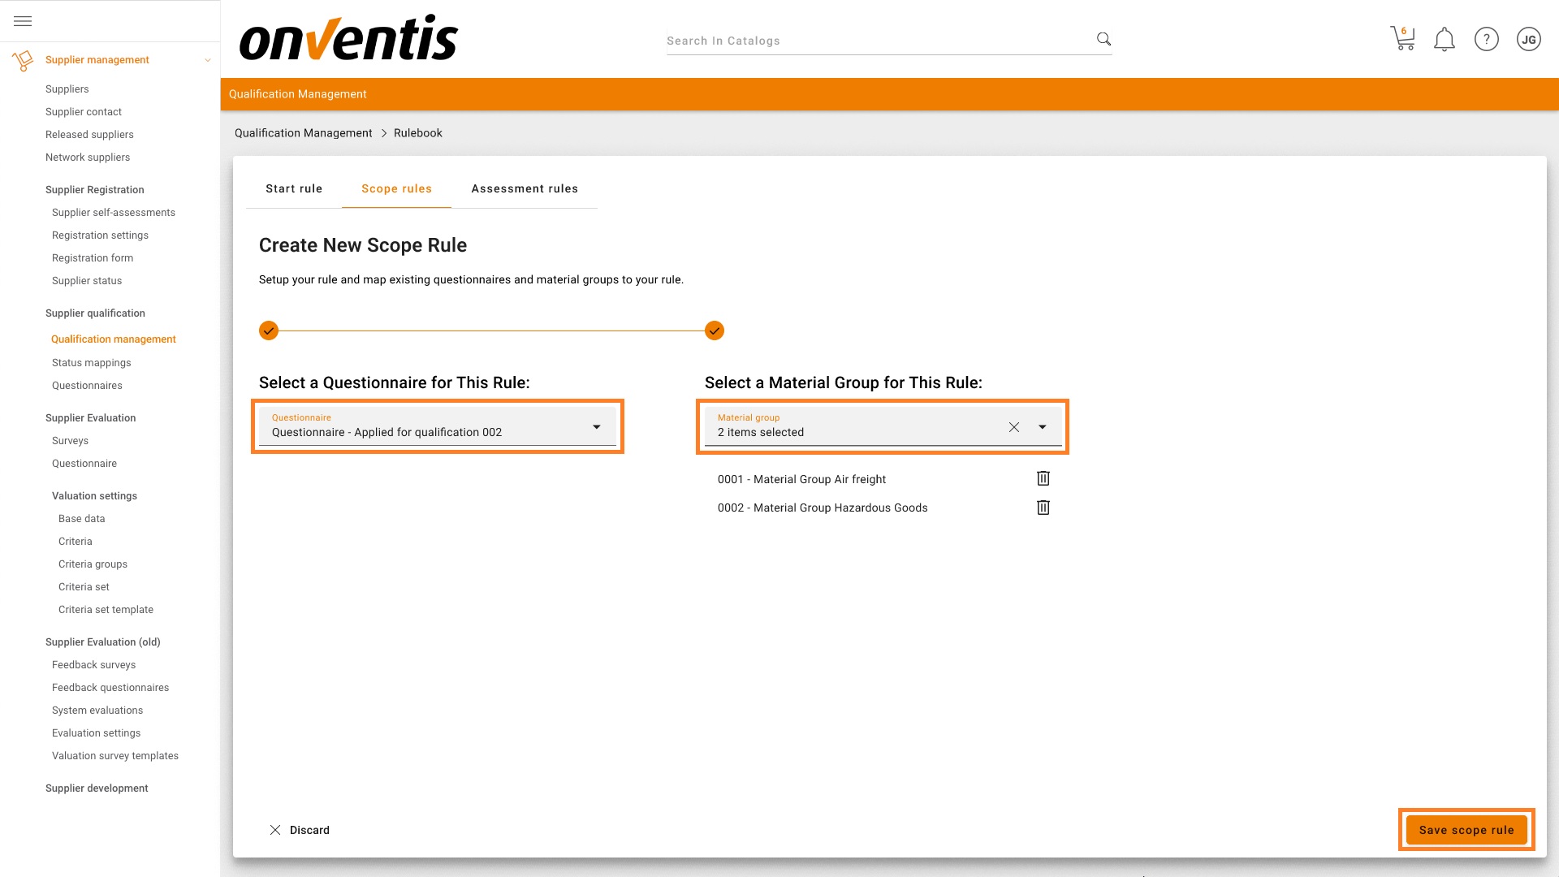Viewport: 1559px width, 877px height.
Task: Open the help question mark icon
Action: 1486,39
